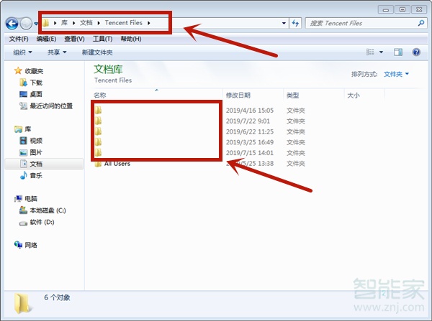The width and height of the screenshot is (432, 321).
Task: Select 文档 in the address breadcrumb
Action: [x=86, y=23]
